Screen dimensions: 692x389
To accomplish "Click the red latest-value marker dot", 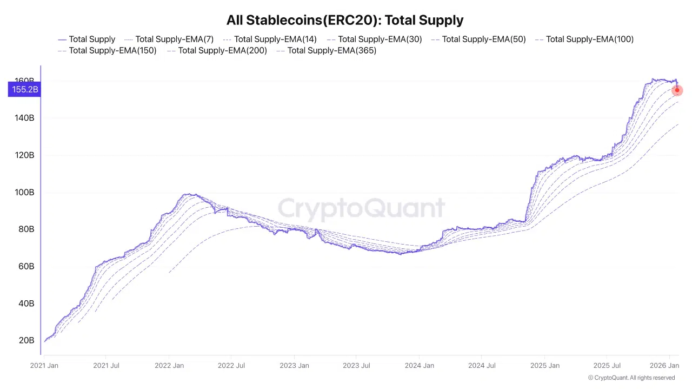I will 677,90.
